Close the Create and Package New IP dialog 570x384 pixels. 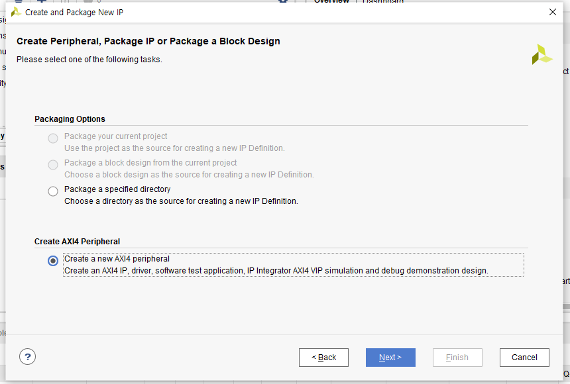(553, 12)
